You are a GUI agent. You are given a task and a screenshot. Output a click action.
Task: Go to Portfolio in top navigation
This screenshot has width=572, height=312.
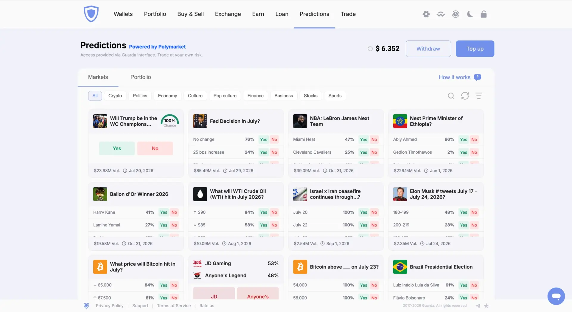click(x=155, y=14)
